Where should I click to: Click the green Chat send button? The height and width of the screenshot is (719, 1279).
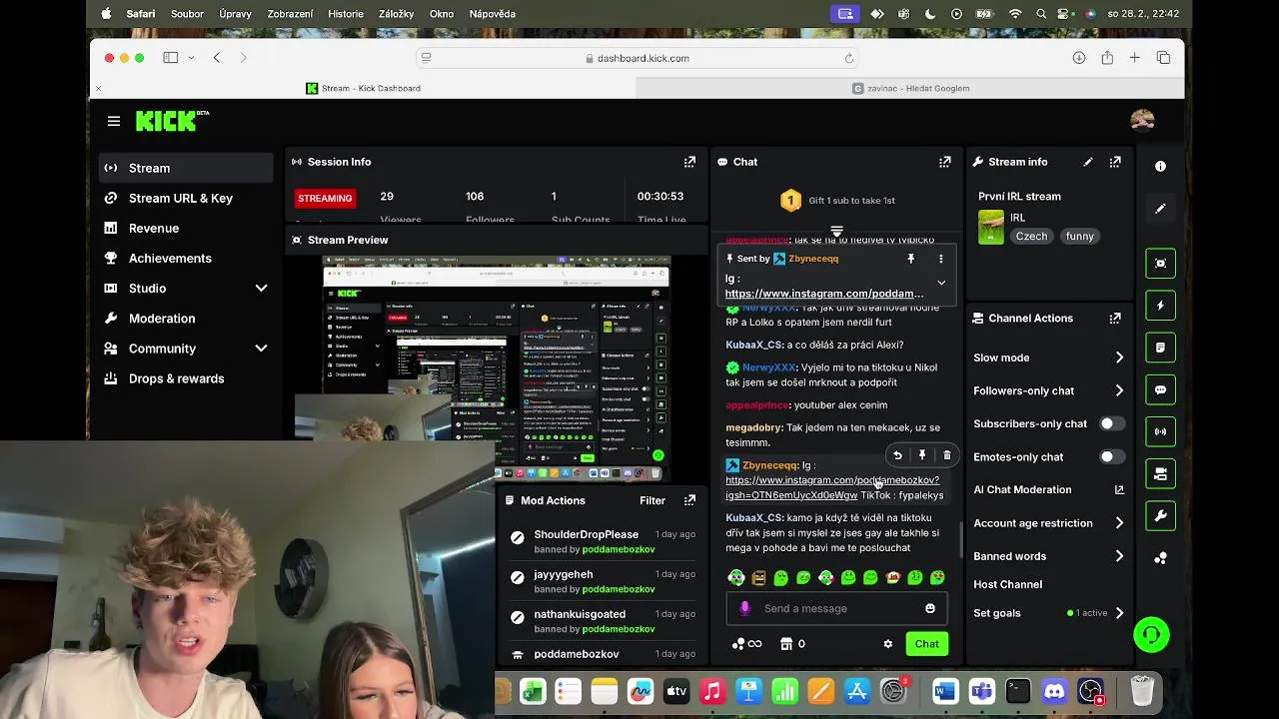point(926,644)
